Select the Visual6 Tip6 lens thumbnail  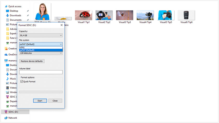click(x=186, y=15)
